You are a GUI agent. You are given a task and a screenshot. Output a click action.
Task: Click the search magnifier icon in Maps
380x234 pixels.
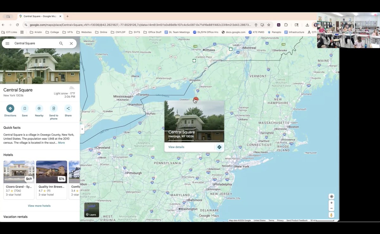pos(61,44)
